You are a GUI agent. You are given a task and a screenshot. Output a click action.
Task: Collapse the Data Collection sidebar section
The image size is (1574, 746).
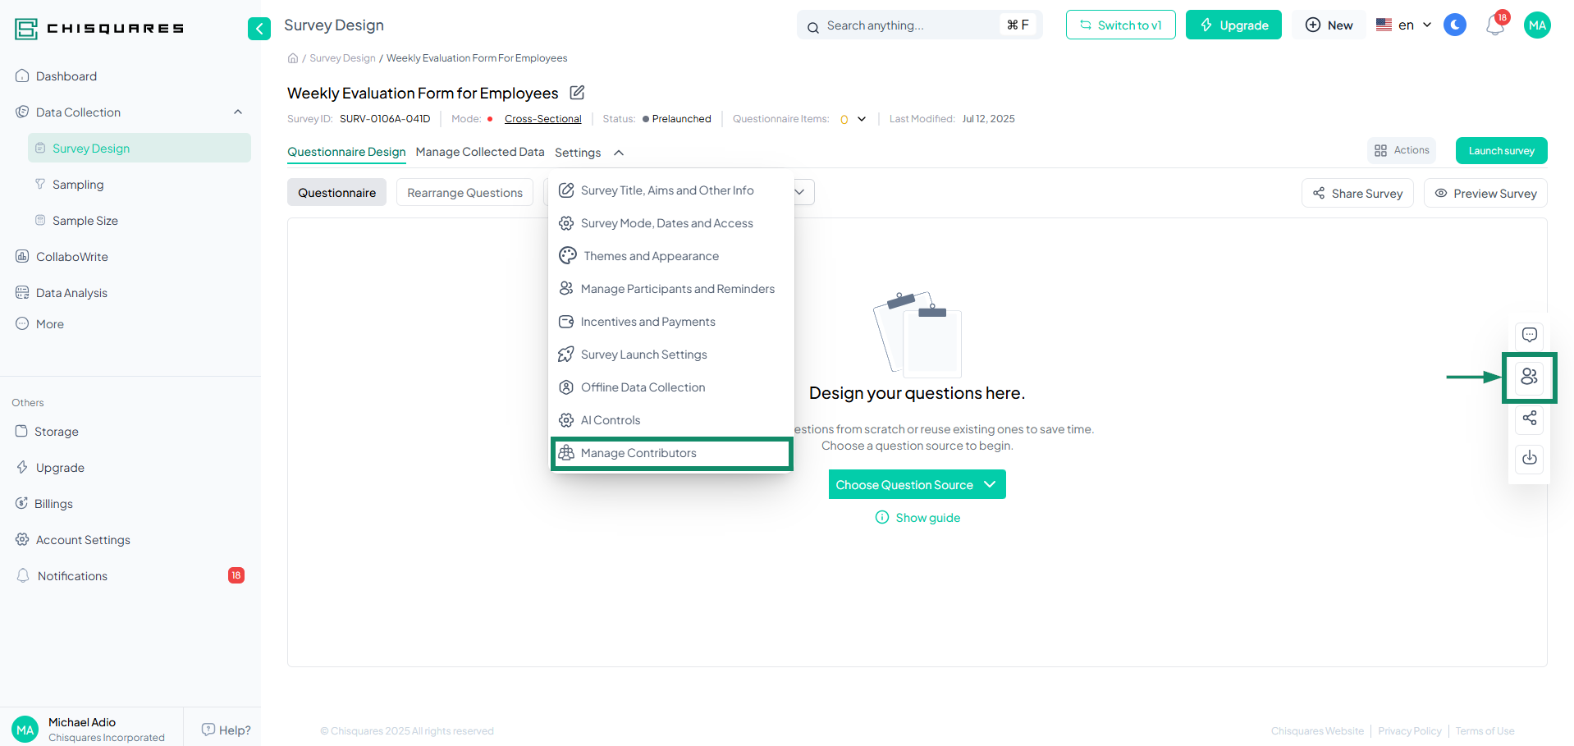238,112
